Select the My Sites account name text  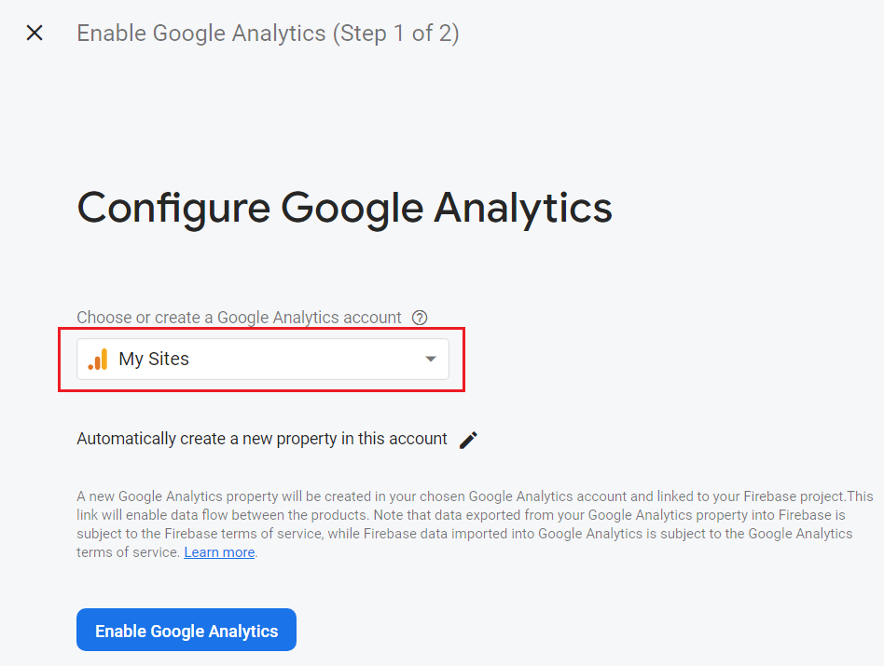[x=154, y=360]
